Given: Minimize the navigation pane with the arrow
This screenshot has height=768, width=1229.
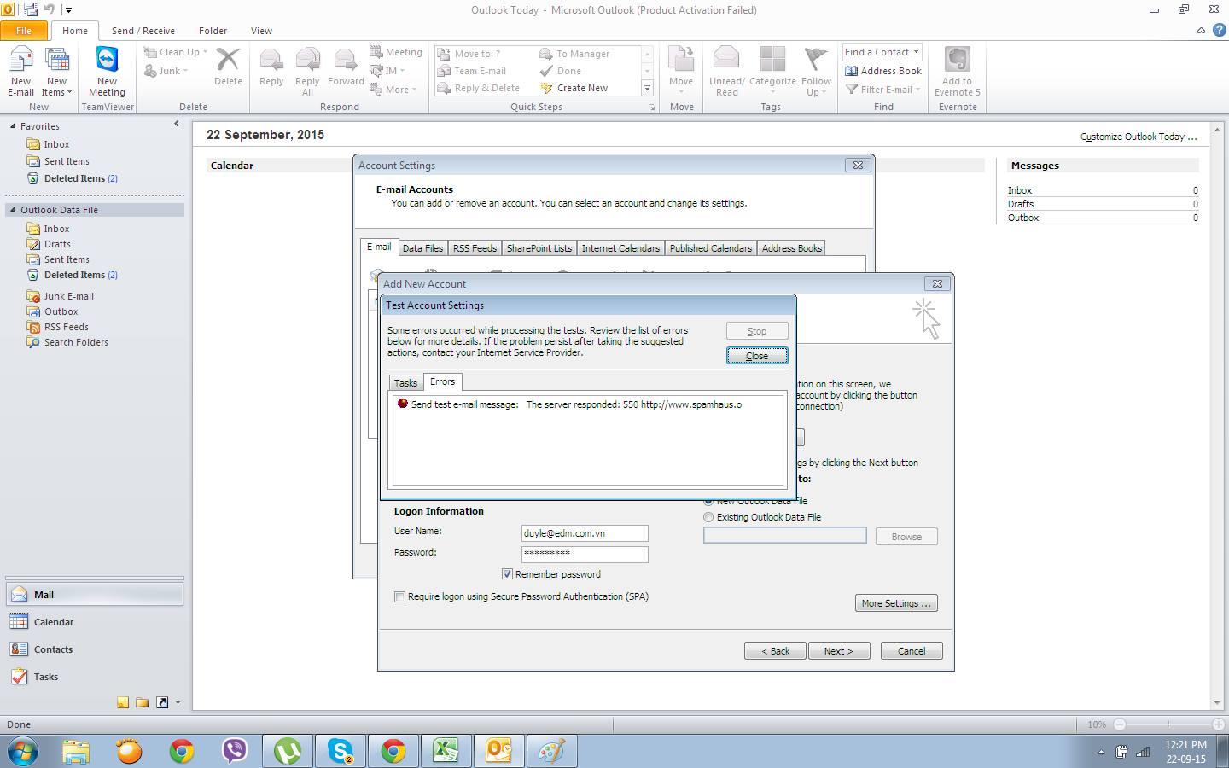Looking at the screenshot, I should 177,125.
